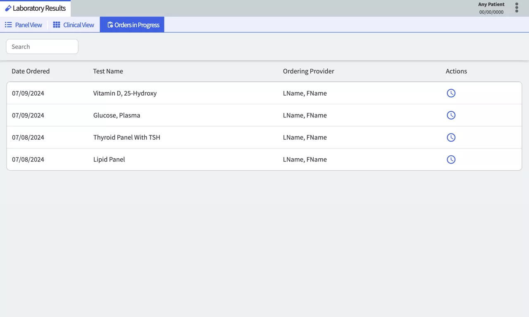
Task: Click the clock icon for the Lipid Panel
Action: tap(451, 160)
